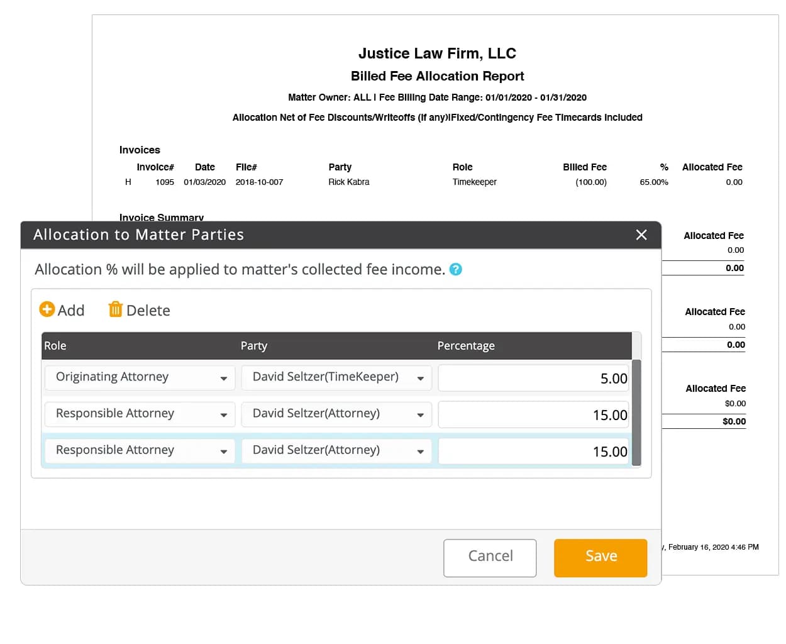This screenshot has width=786, height=644.
Task: Click the Billed Fee Allocation Report title
Action: [x=437, y=76]
